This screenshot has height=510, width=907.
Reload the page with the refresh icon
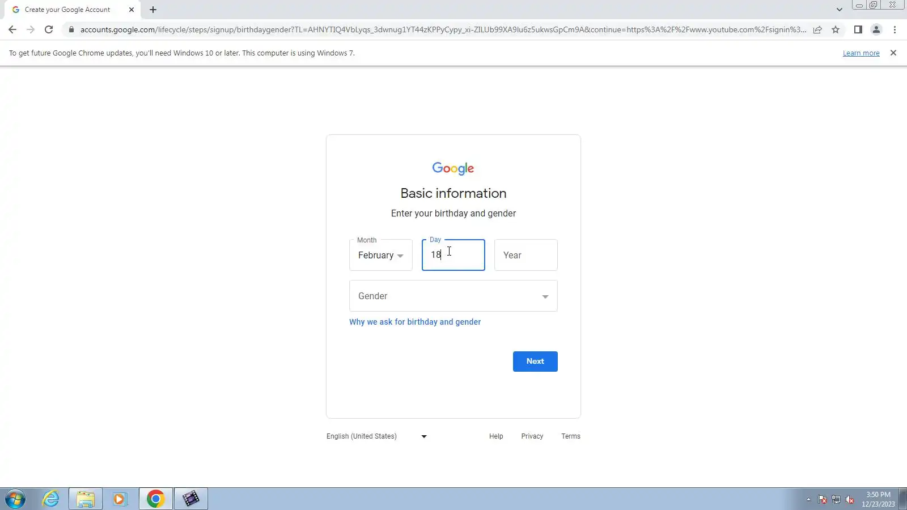point(49,29)
